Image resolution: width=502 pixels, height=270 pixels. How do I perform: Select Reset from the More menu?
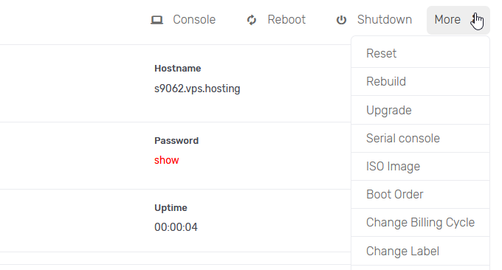[x=420, y=53]
